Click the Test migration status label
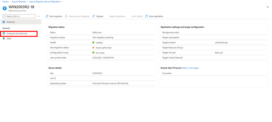 point(60,47)
